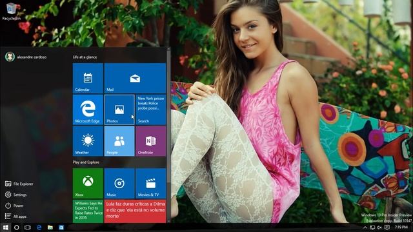Screen dimensions: 413x232
Task: Expand hidden system tray icons chevron
Action: pyautogui.click(x=365, y=227)
